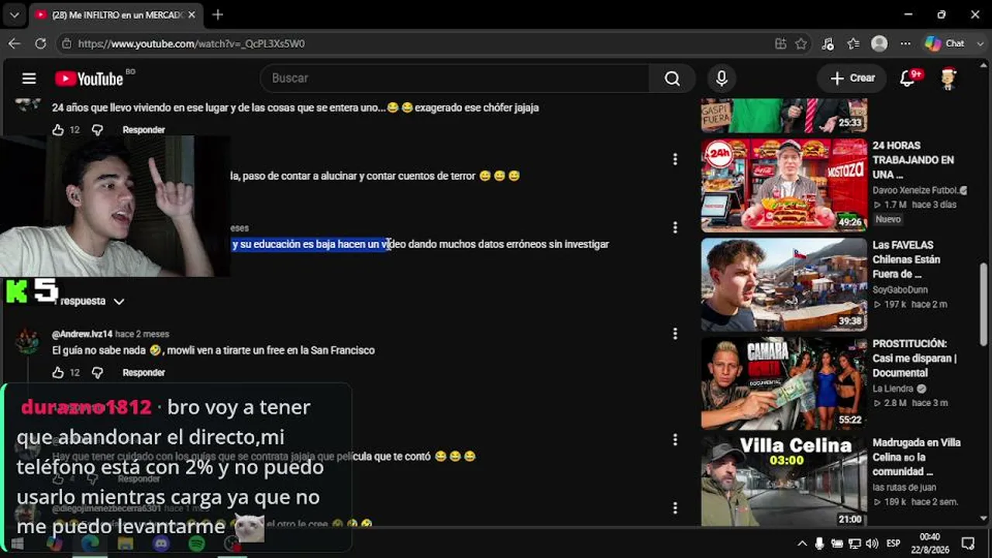Like the '24 años que llevo viviendo' comment
The width and height of the screenshot is (992, 558).
pos(58,130)
